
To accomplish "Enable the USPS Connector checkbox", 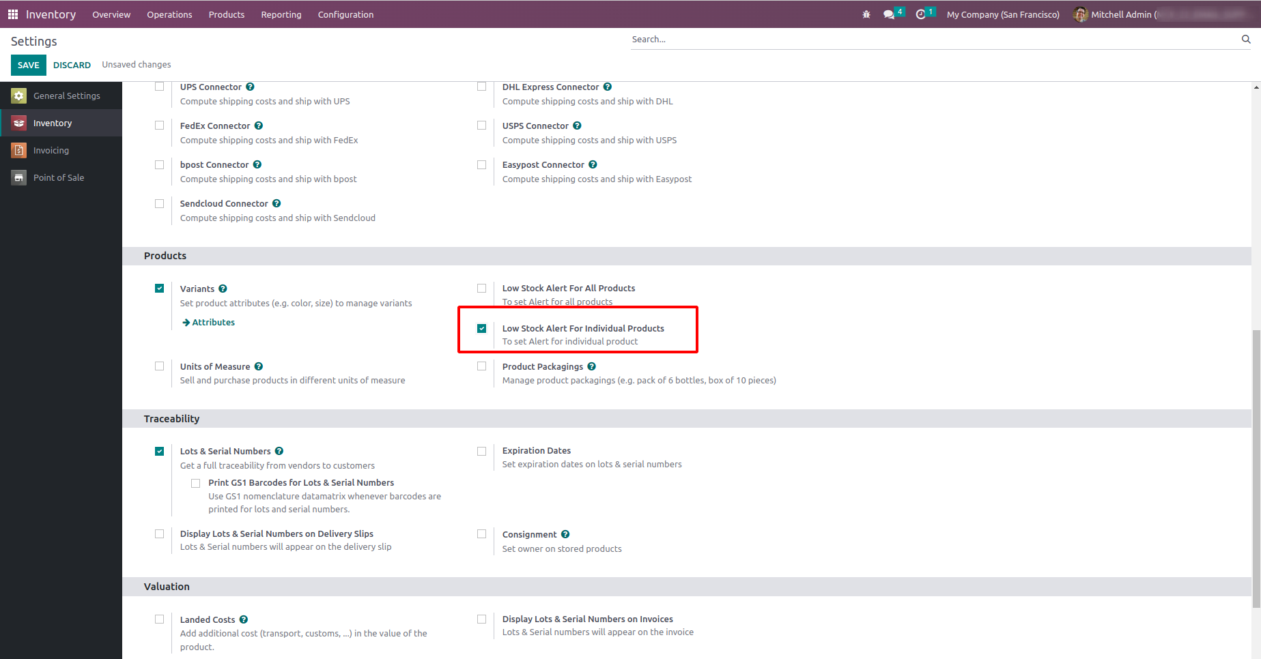I will 482,126.
